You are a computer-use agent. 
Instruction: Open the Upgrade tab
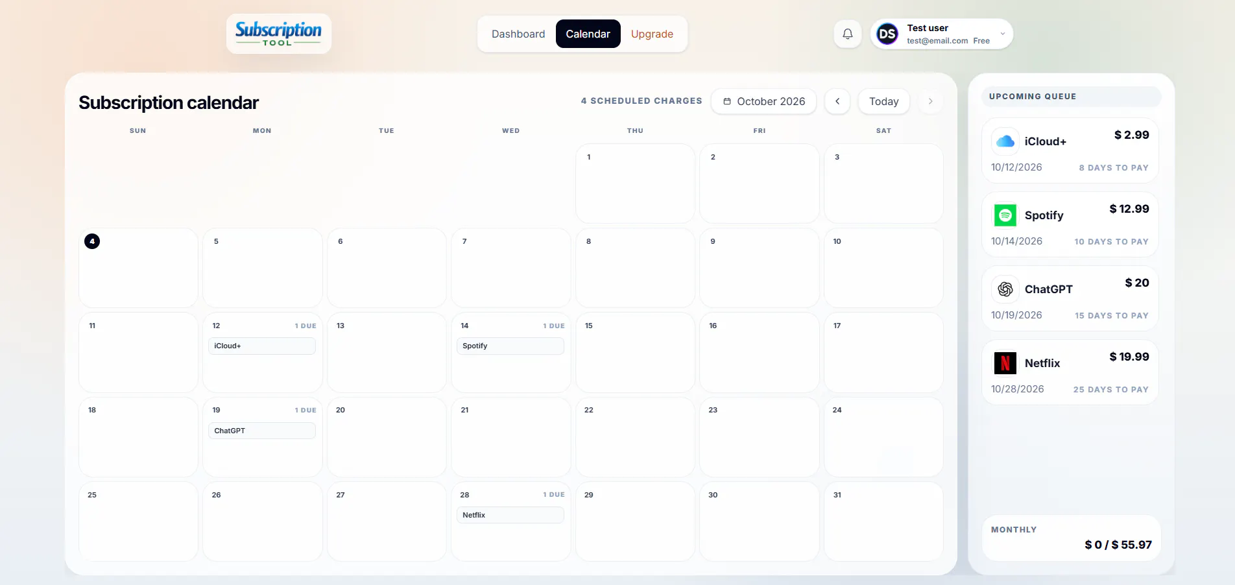652,34
